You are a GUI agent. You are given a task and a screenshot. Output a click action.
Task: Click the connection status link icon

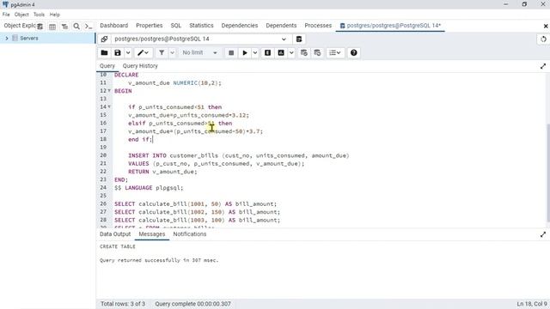pyautogui.click(x=104, y=39)
